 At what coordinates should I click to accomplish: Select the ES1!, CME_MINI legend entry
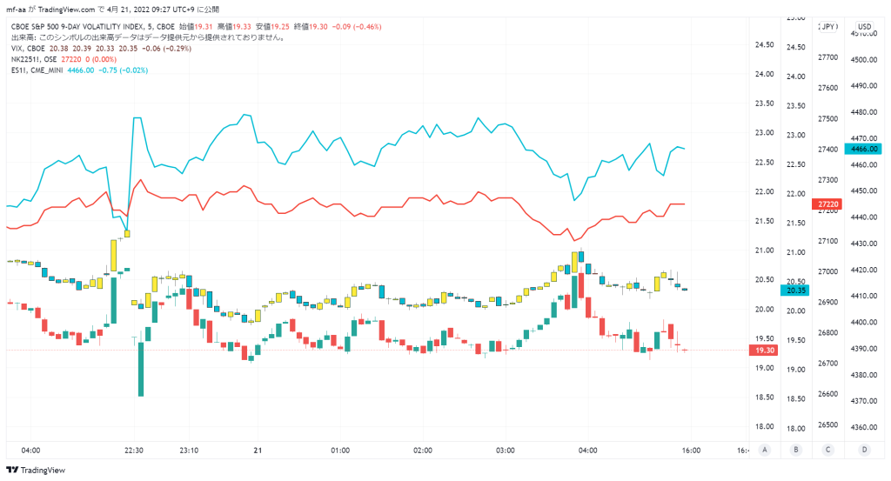[x=37, y=70]
